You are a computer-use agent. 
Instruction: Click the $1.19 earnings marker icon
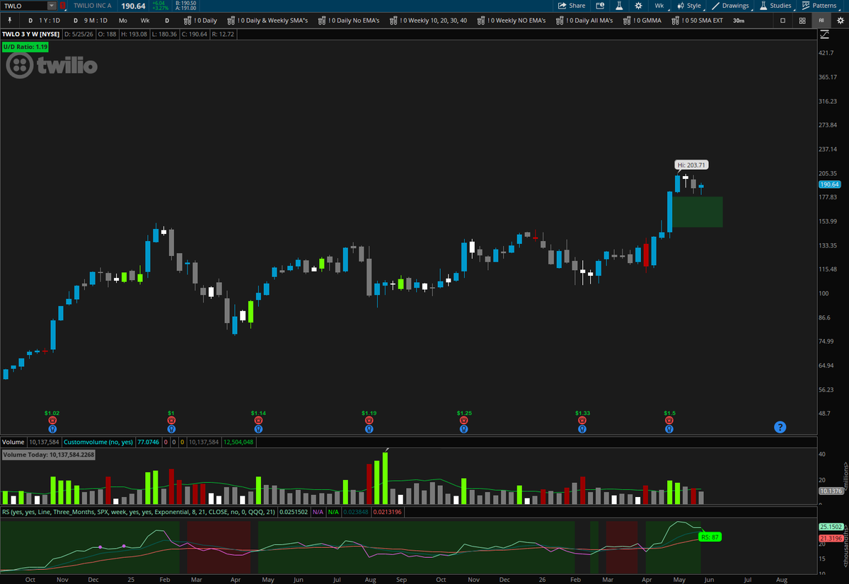(x=369, y=420)
